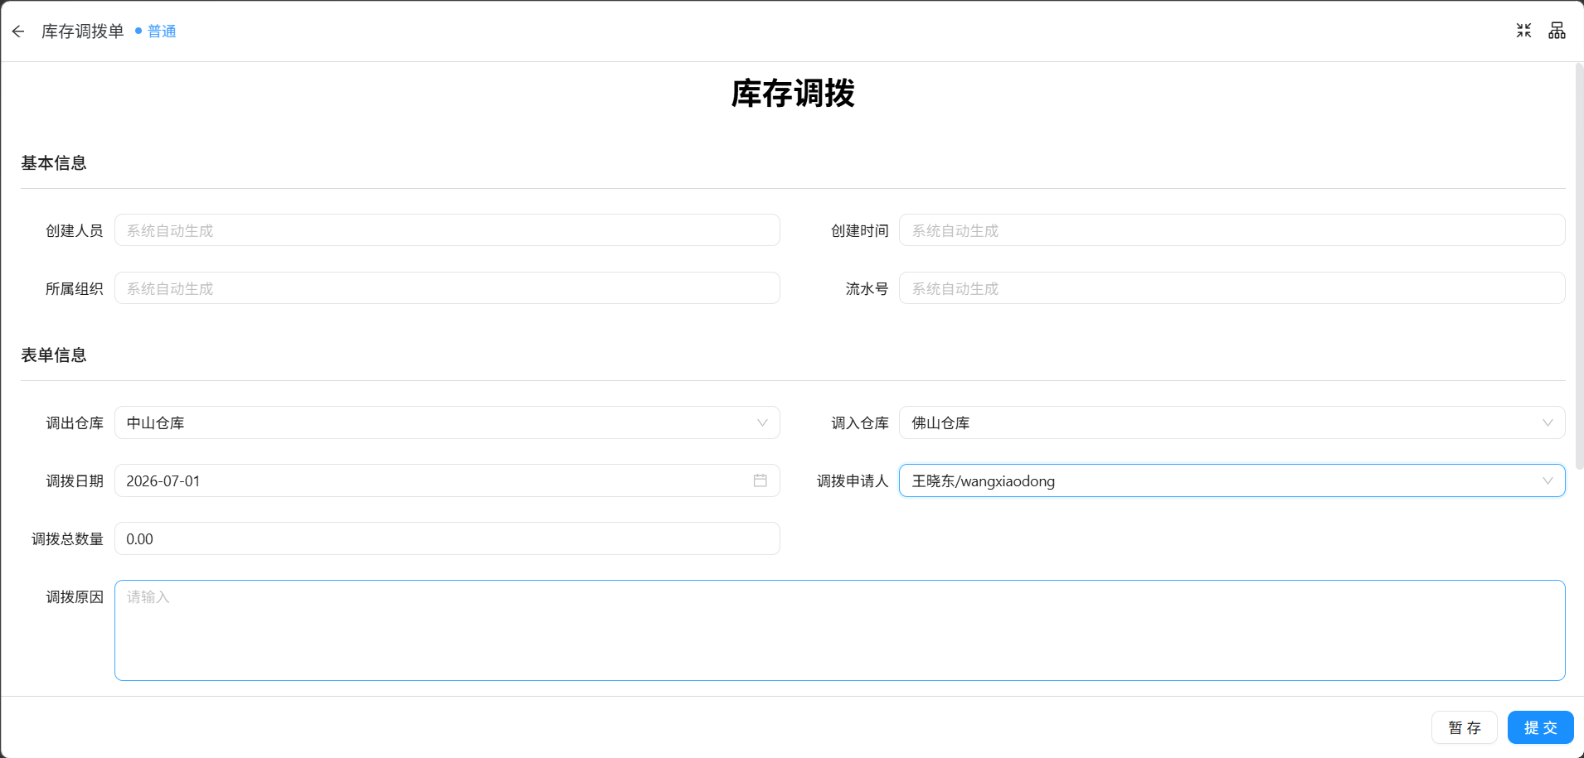1584x758 pixels.
Task: Click the 创建人员 field
Action: [x=447, y=230]
